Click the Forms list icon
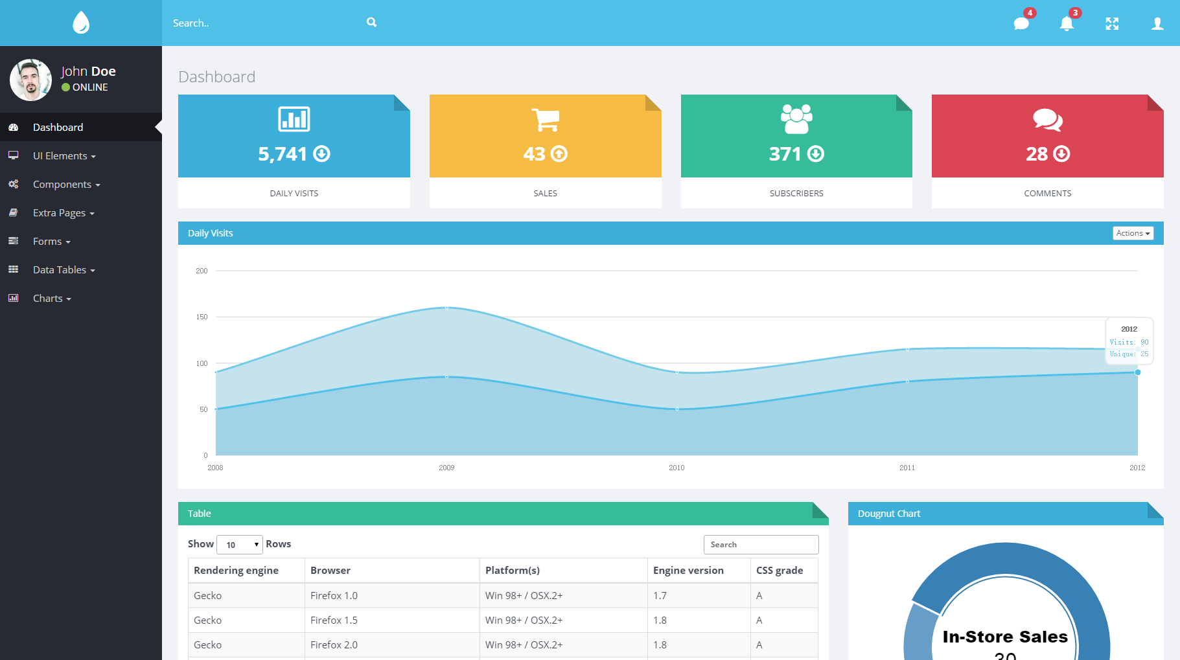Image resolution: width=1180 pixels, height=660 pixels. coord(14,241)
